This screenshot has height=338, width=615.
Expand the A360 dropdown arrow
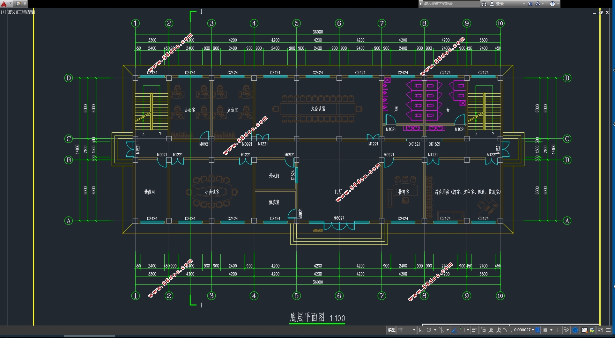(543, 4)
